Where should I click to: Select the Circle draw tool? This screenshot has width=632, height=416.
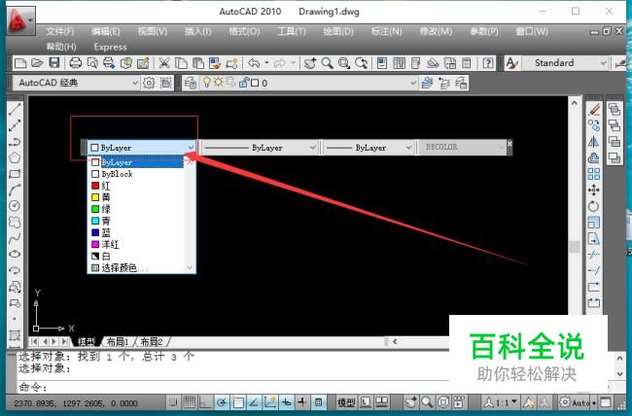coord(15,206)
